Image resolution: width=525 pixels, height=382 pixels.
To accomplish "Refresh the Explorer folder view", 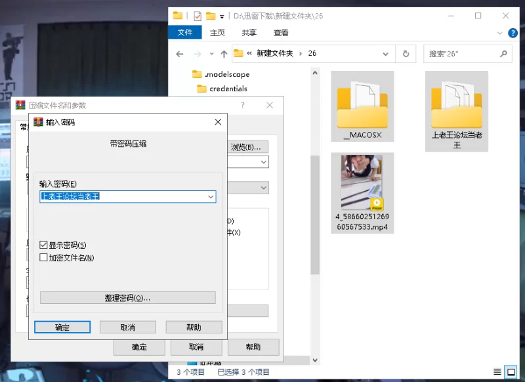I will coord(406,54).
